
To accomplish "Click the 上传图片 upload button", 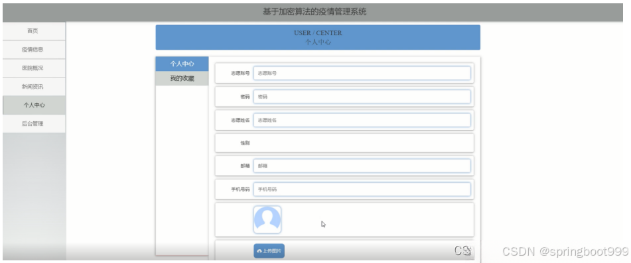I will coord(269,251).
